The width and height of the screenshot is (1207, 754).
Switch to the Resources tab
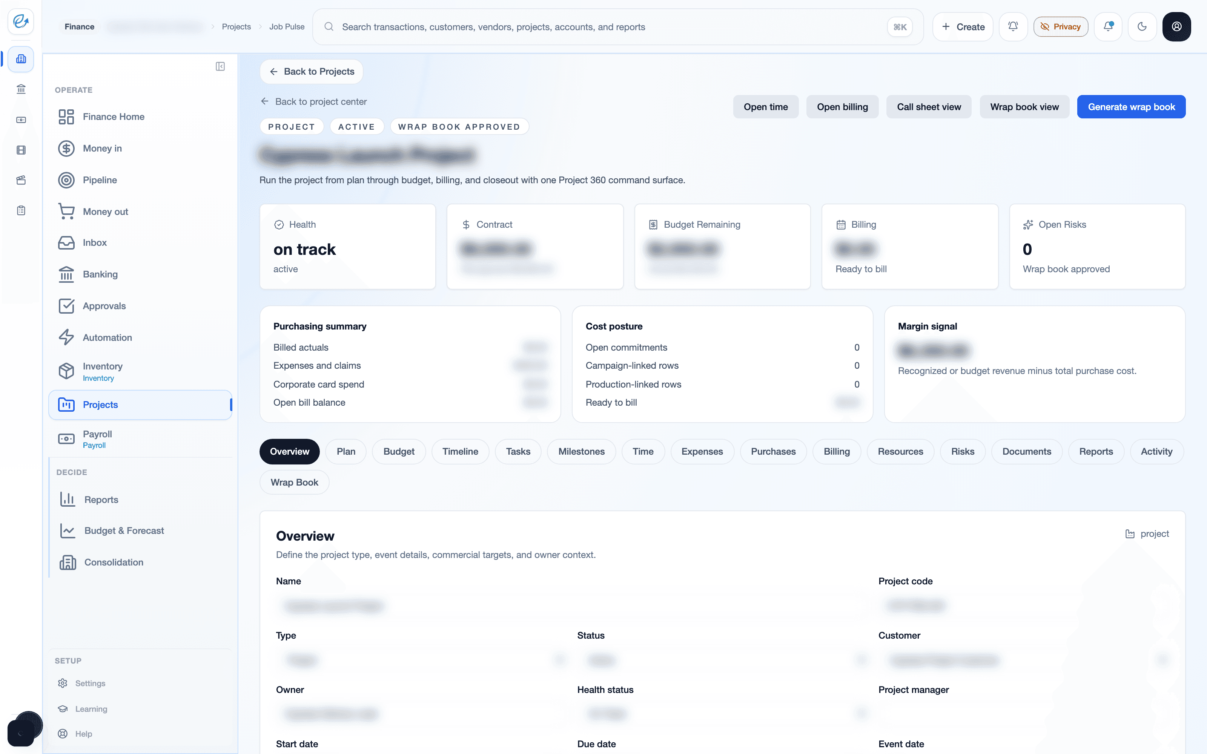[x=900, y=451]
